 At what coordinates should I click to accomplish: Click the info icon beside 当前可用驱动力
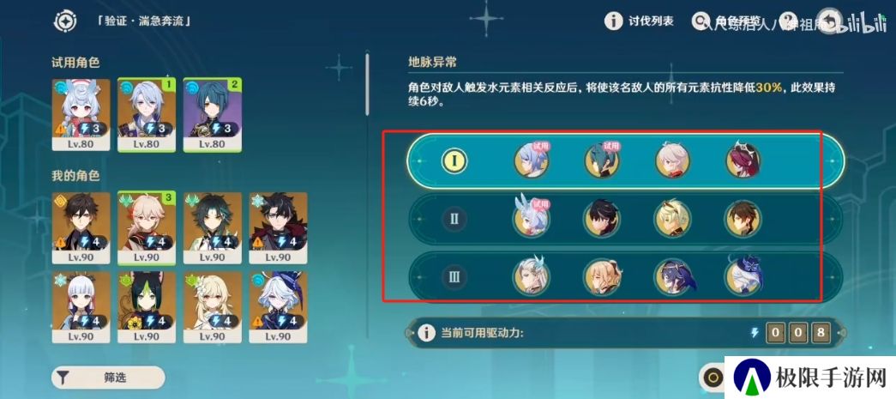(x=426, y=333)
